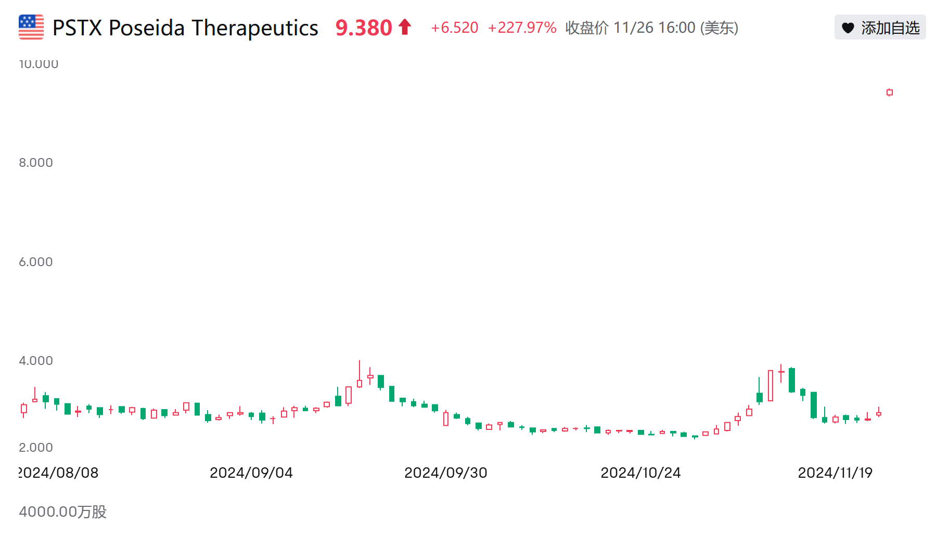Click the 4000.00万股 volume label
This screenshot has width=936, height=537.
(63, 512)
